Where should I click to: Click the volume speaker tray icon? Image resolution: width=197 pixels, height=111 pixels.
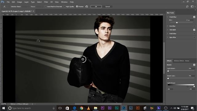(x=175, y=108)
